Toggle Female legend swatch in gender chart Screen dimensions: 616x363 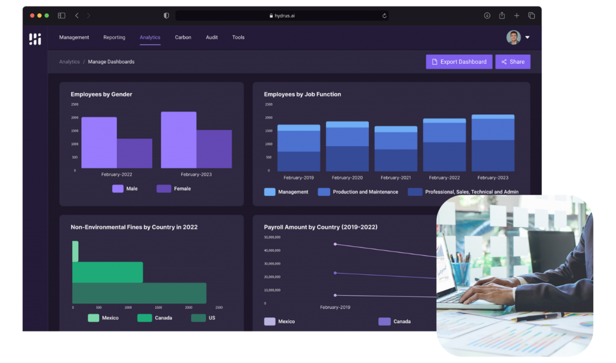click(164, 189)
